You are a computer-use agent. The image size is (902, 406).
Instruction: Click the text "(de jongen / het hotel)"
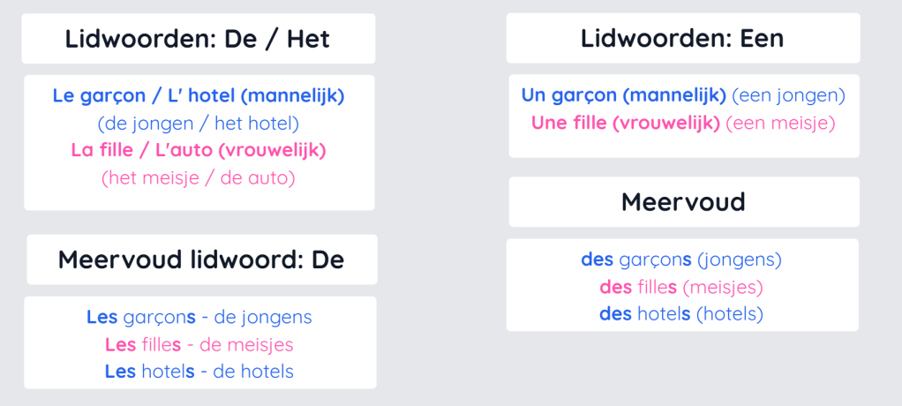pos(199,124)
